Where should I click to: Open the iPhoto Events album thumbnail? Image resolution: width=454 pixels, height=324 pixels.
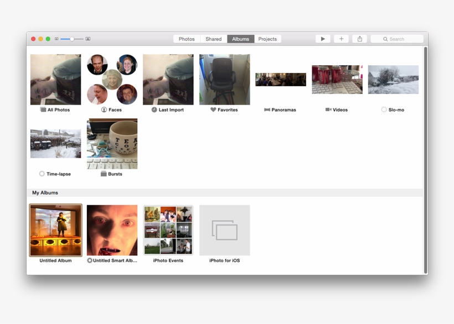(168, 229)
